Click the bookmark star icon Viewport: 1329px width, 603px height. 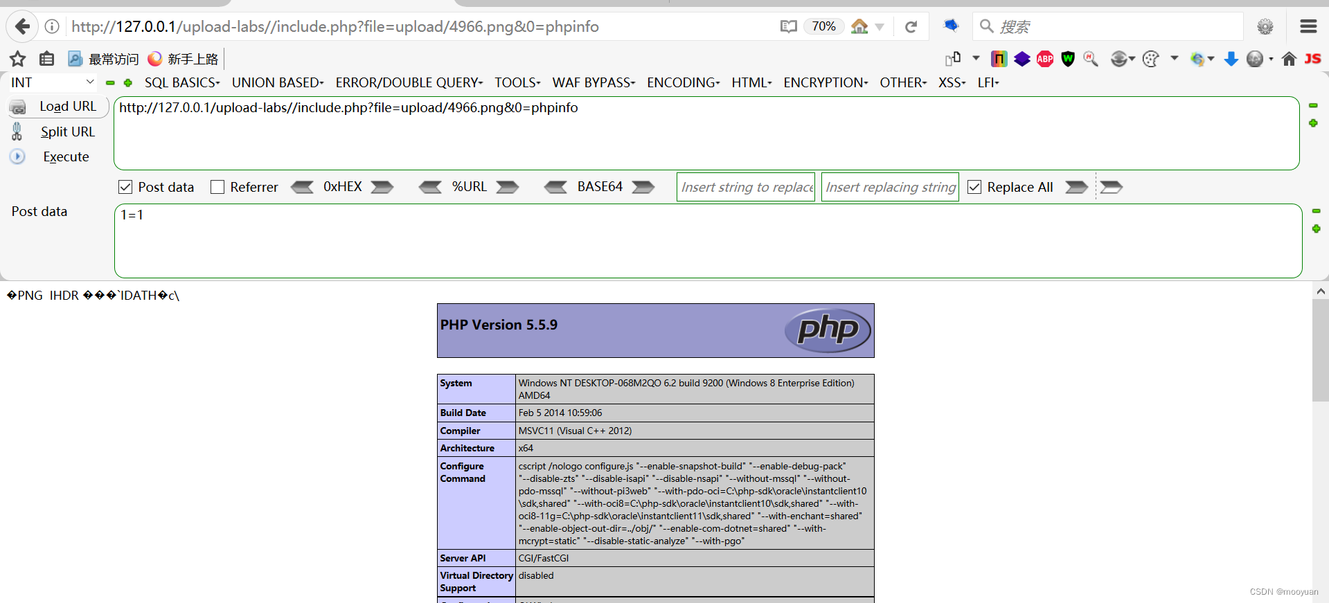point(18,59)
